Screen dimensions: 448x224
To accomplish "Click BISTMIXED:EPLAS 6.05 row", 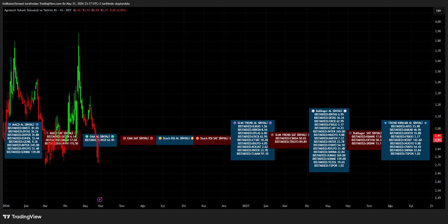I will tap(253, 133).
